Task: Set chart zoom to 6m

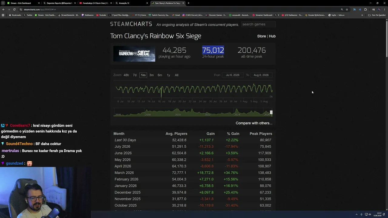Action: (x=160, y=75)
